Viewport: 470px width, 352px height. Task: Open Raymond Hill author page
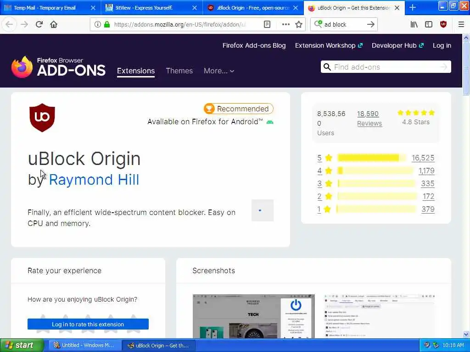tap(94, 180)
